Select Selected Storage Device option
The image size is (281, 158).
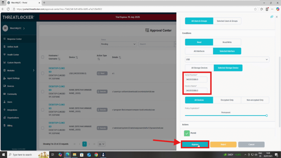tap(228, 68)
